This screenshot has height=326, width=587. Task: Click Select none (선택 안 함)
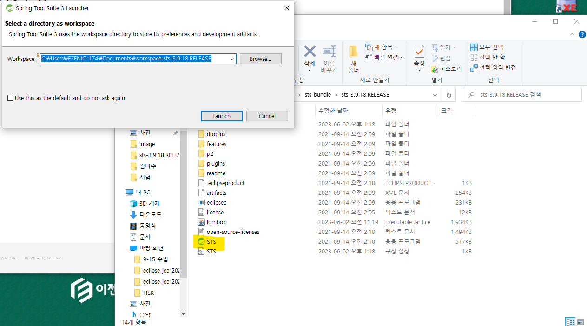coord(488,57)
